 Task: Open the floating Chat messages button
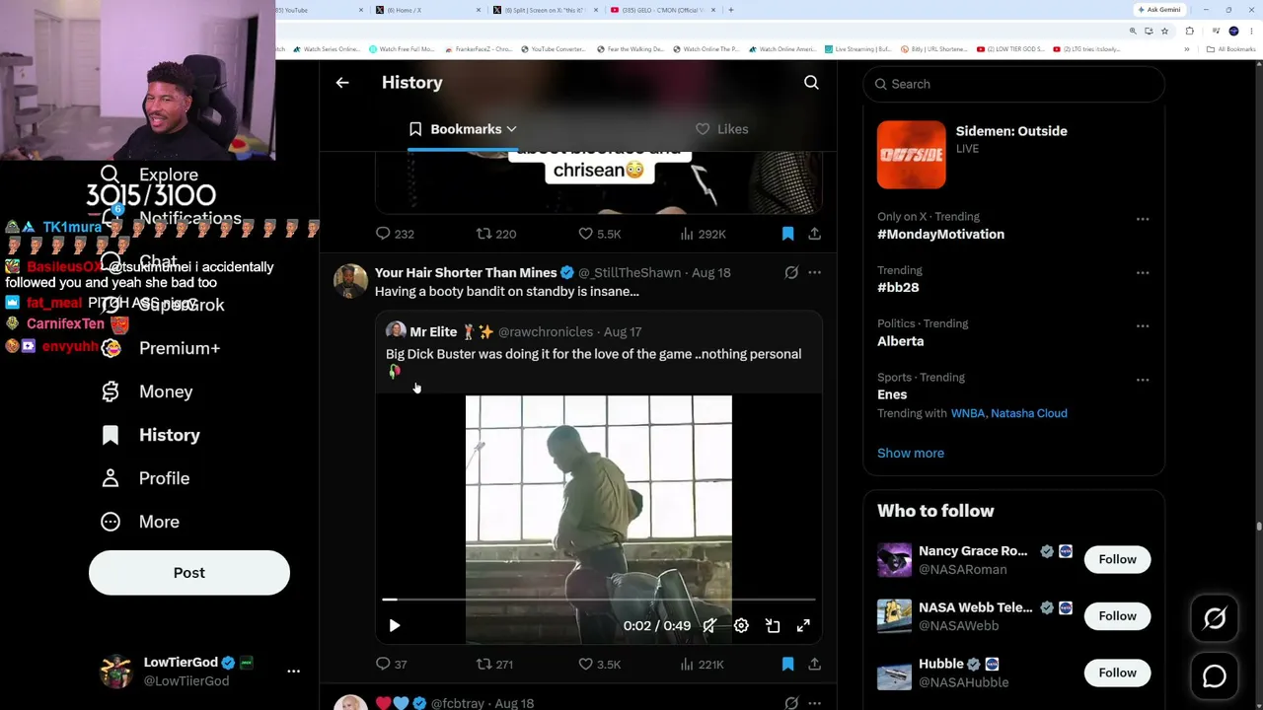click(1215, 676)
